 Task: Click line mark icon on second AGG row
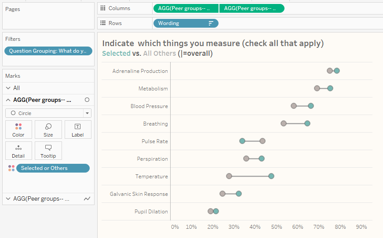pos(87,199)
